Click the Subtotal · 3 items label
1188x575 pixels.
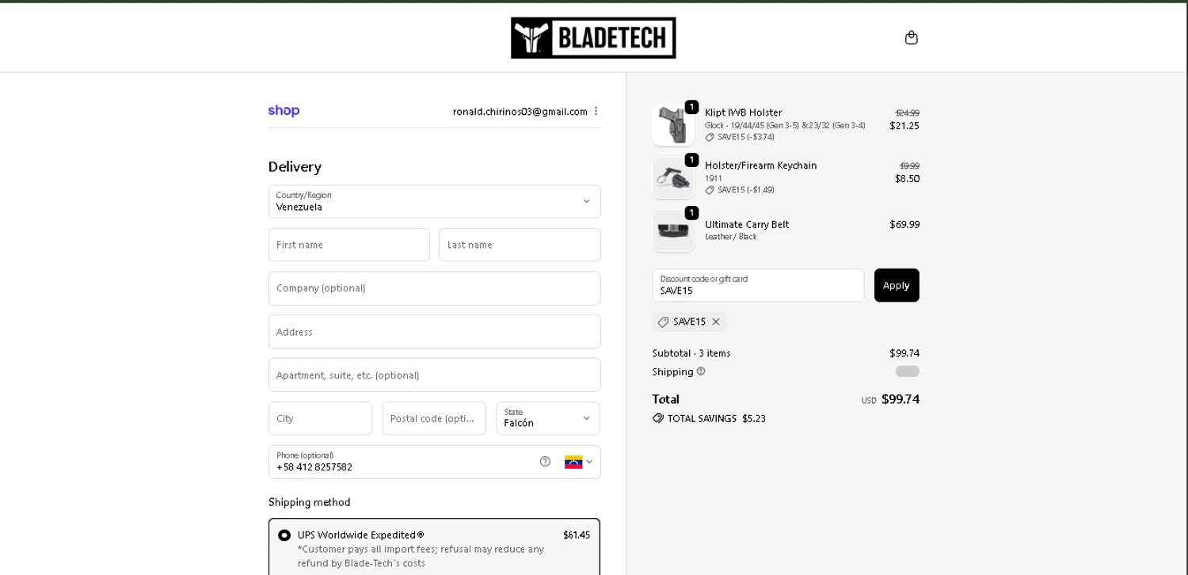691,353
